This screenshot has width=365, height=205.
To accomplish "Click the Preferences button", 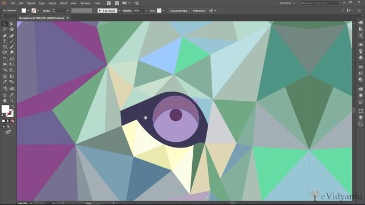I will (198, 11).
